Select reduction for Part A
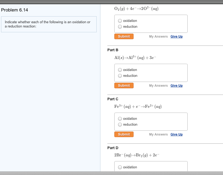223x175 pixels. [x=120, y=26]
